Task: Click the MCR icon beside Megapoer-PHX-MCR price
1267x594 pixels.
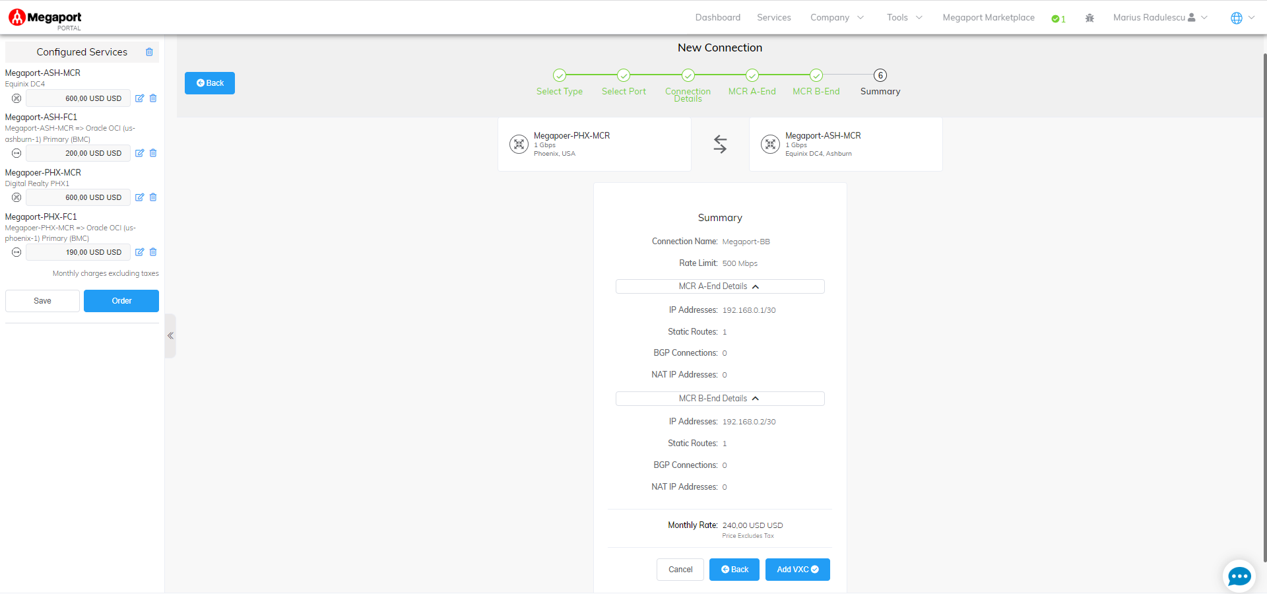Action: [x=16, y=197]
